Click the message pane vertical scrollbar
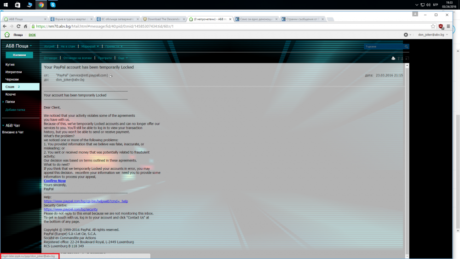 coord(407,161)
